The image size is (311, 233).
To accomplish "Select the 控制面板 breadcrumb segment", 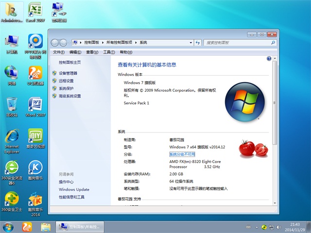I will (92, 42).
